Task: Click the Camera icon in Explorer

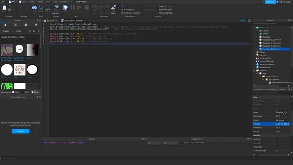Action: 260,31
